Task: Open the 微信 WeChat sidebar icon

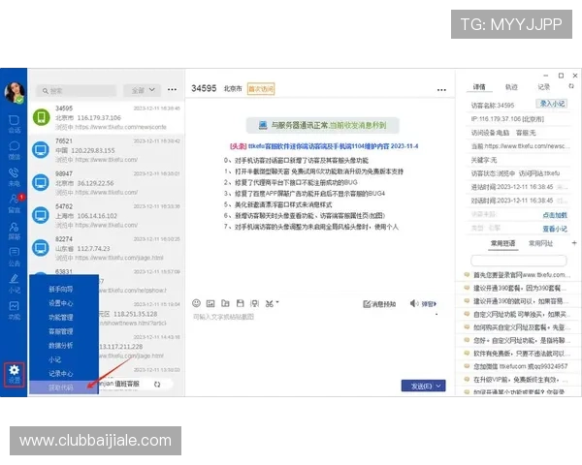Action: [15, 150]
